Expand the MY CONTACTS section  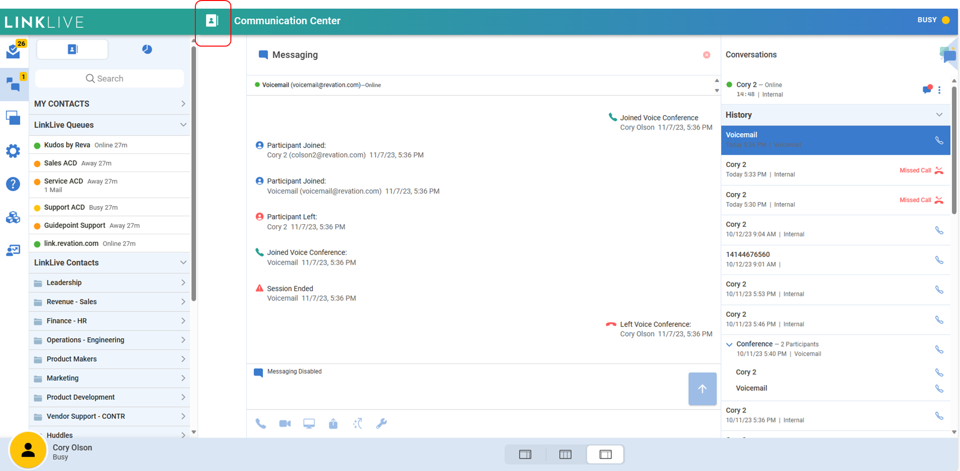point(183,104)
